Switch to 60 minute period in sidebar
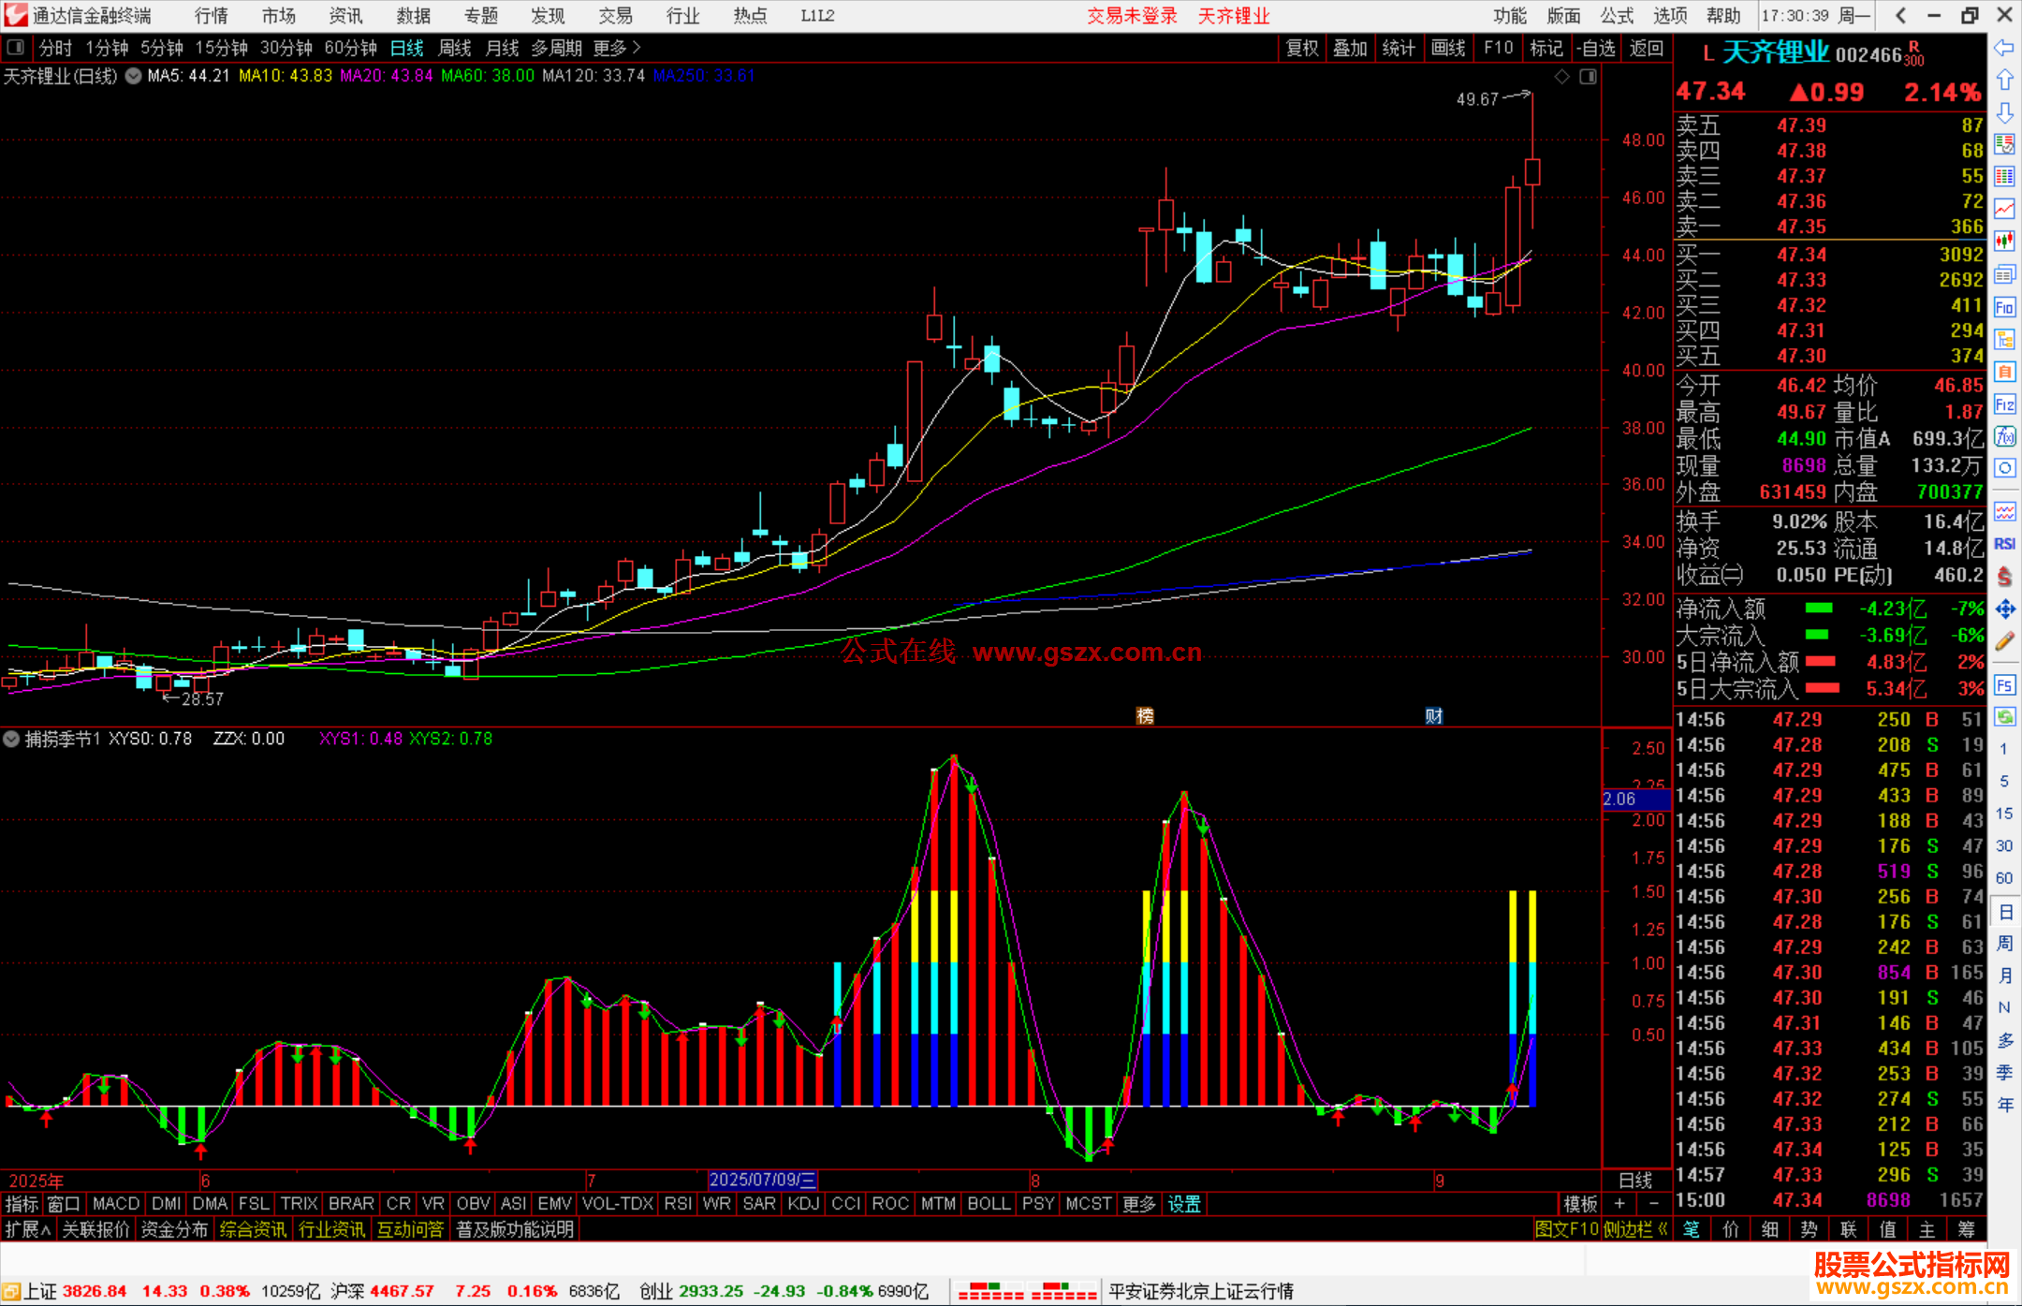 pos(2004,878)
